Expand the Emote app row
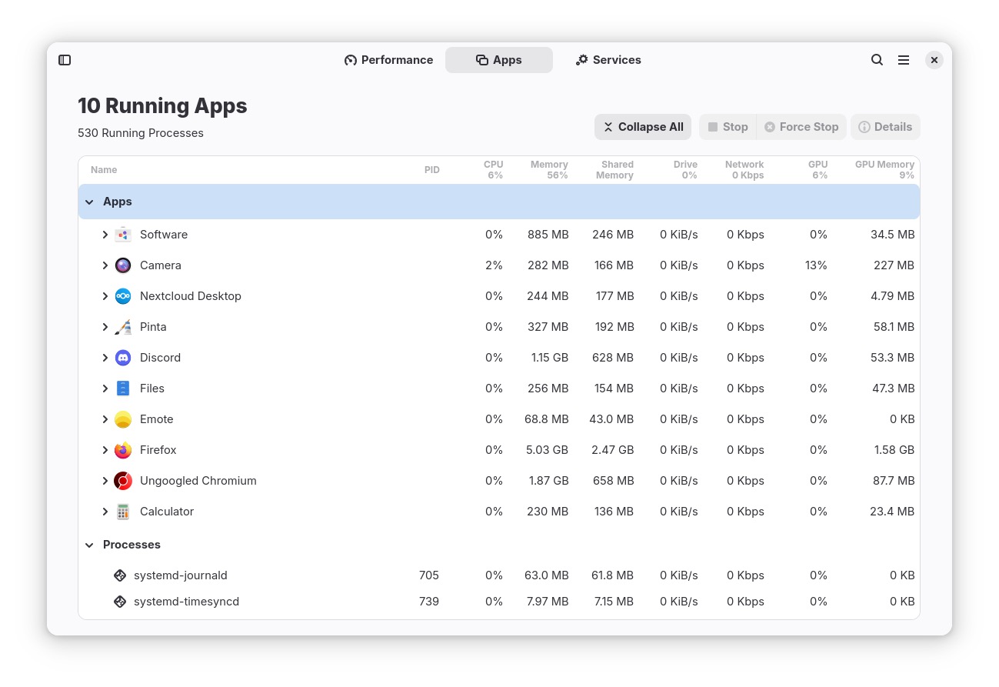Viewport: 999px width, 687px height. 105,419
